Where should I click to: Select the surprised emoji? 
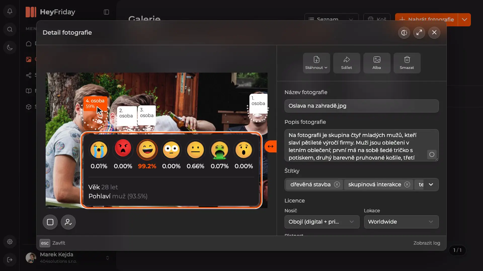point(244,150)
